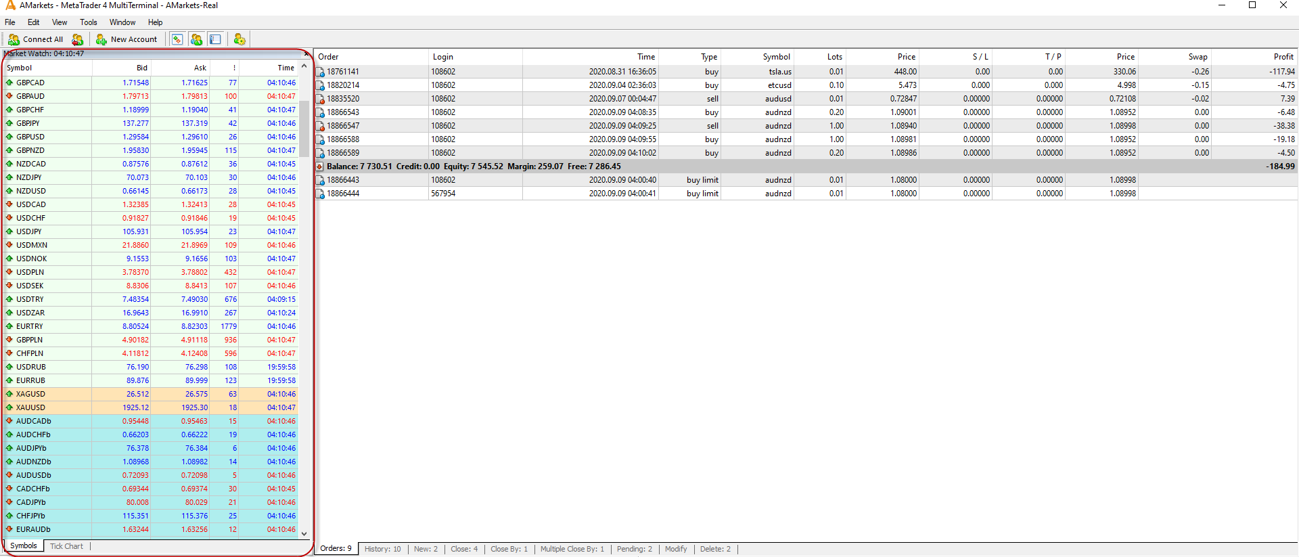Click the GBPAUD down-arrow icon
Viewport: 1299px width, 557px height.
tap(9, 96)
